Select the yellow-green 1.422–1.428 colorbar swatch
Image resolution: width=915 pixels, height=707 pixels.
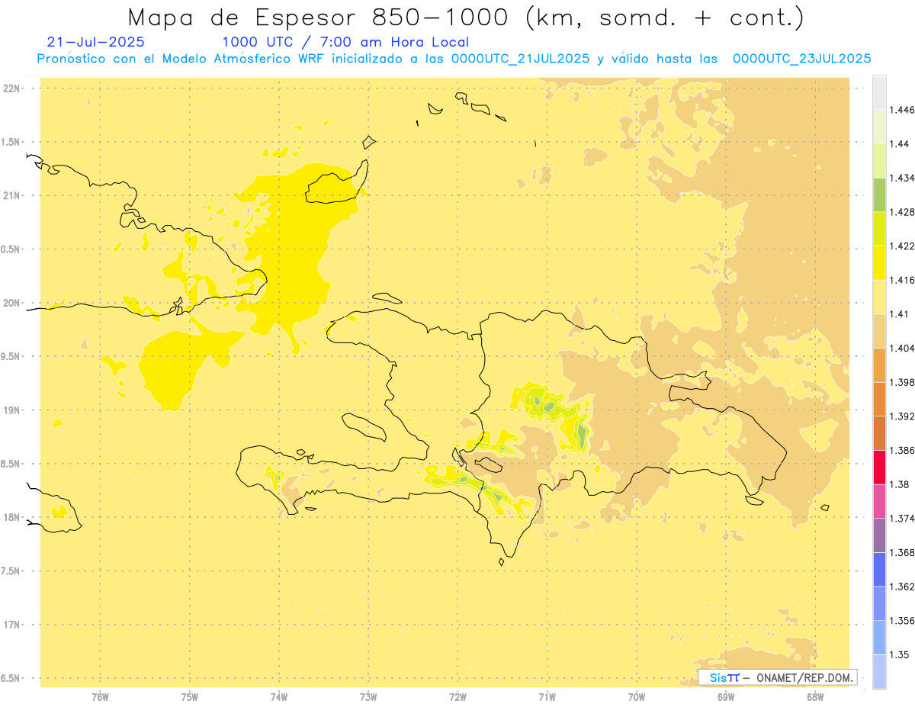[879, 229]
